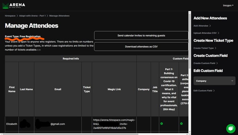
Task: Click the Part 1 Covid-19 certification column header
Action: pyautogui.click(x=169, y=89)
